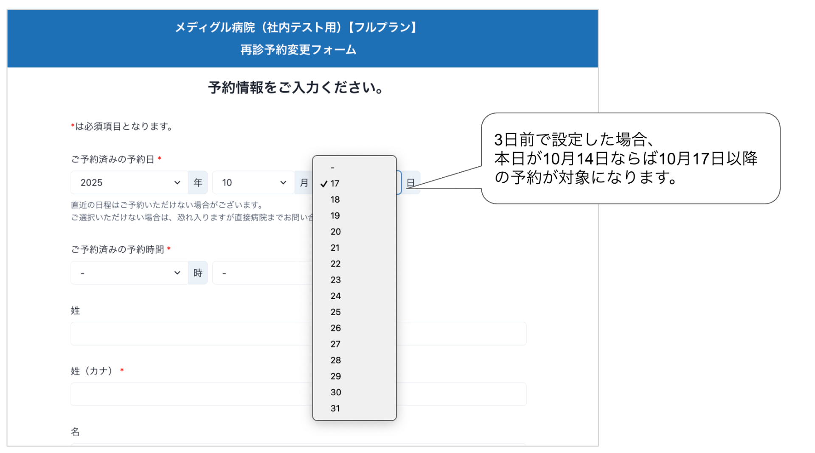Select day 23 from the day options
Viewport: 815px width, 453px height.
click(x=354, y=280)
